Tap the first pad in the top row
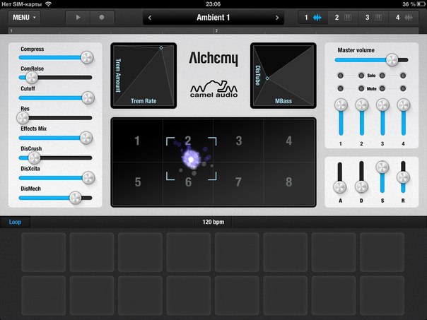427x320 pixels. tap(44, 252)
